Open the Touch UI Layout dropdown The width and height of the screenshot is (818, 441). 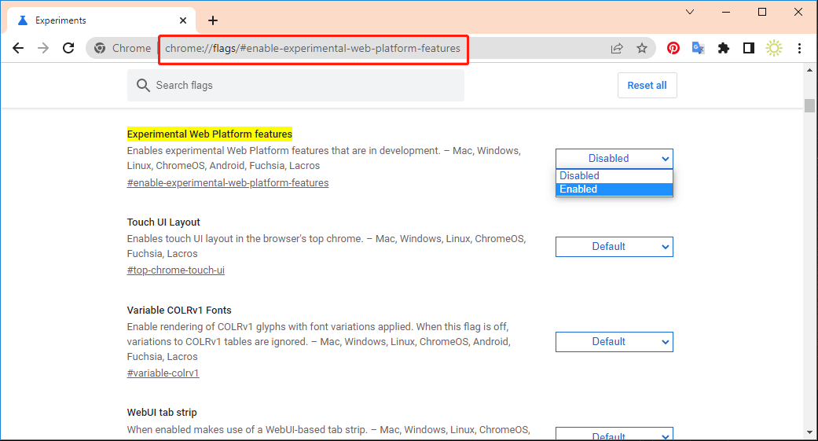614,247
